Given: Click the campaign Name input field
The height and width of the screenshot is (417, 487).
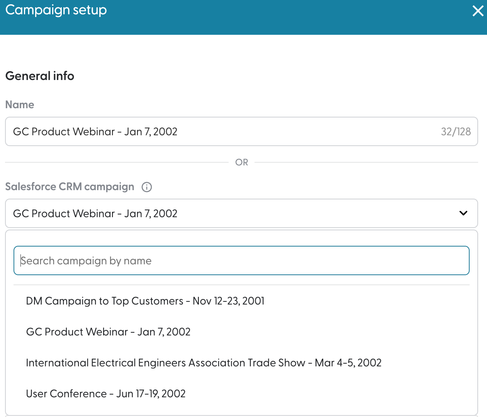Looking at the screenshot, I should [x=241, y=131].
